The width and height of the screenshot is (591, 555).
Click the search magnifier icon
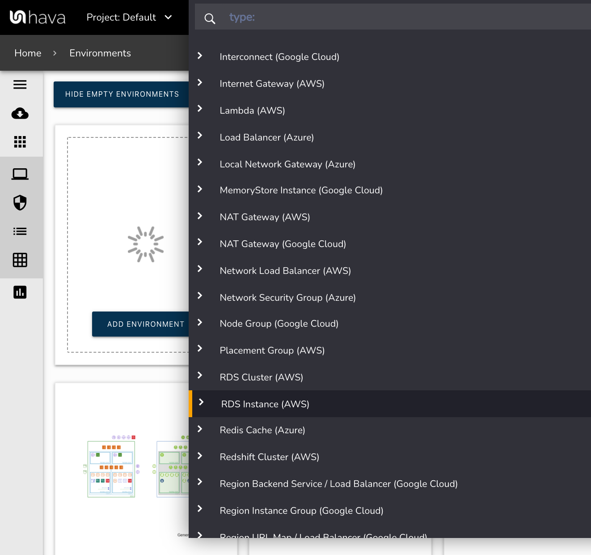point(210,18)
